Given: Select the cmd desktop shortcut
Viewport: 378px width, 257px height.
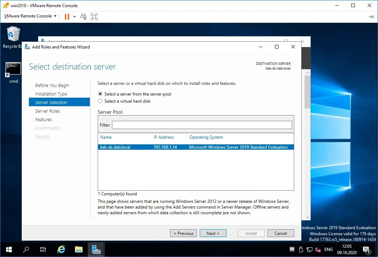Looking at the screenshot, I should [13, 73].
